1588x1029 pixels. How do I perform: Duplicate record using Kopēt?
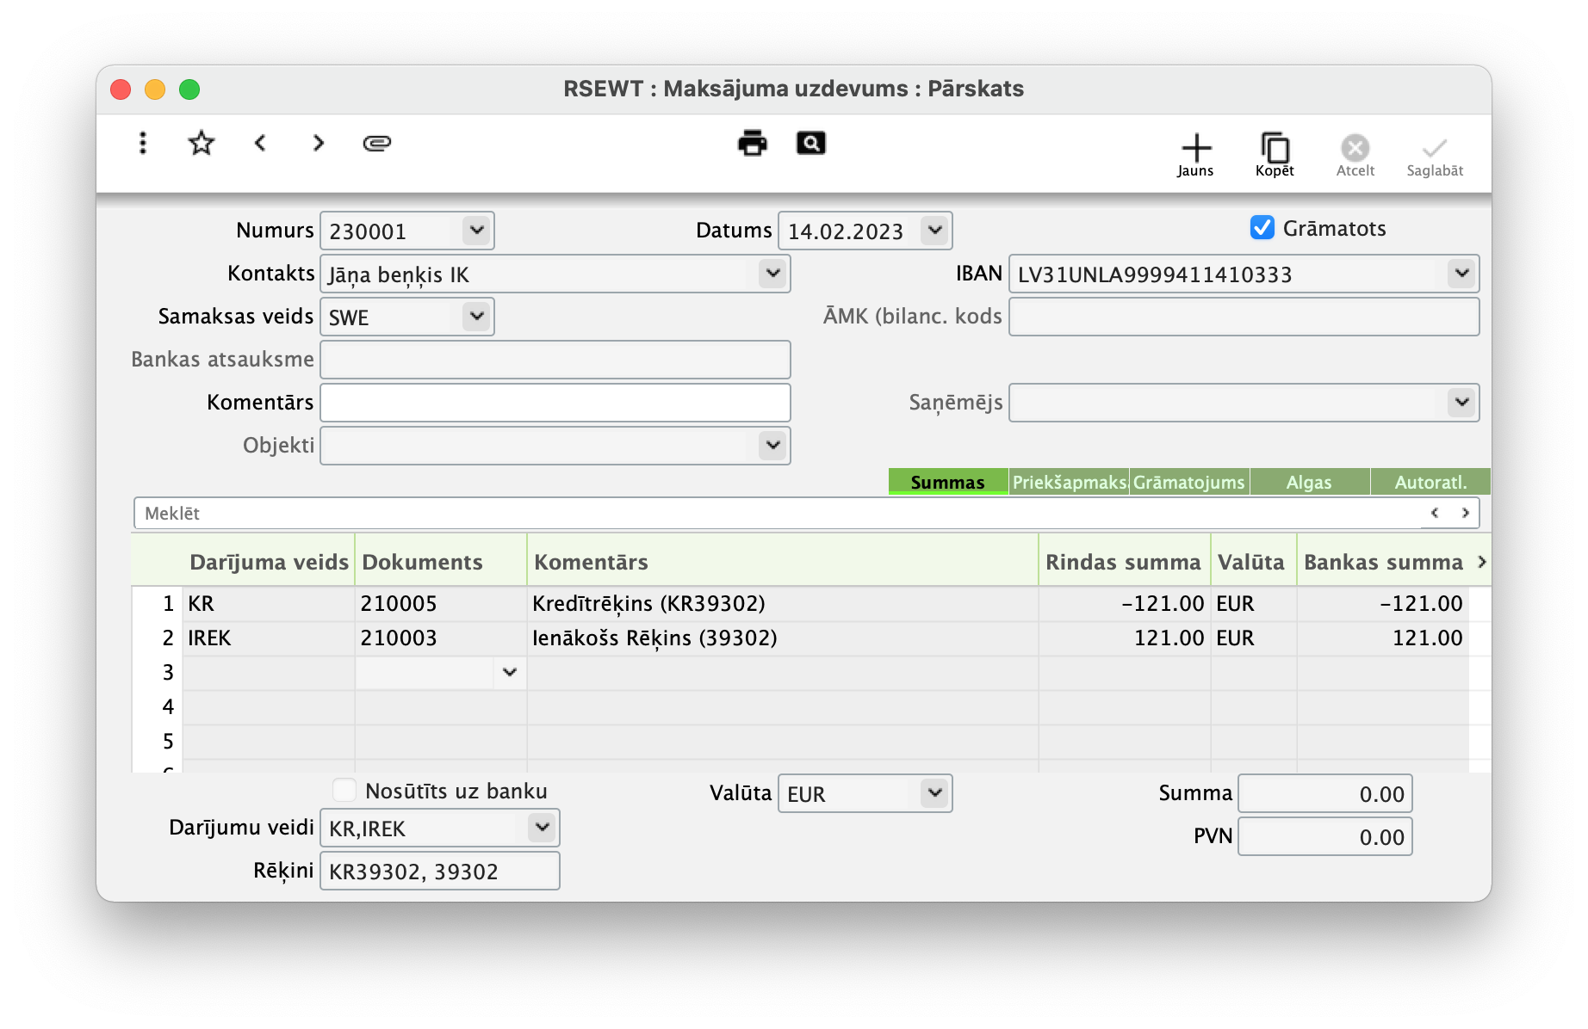coord(1275,155)
